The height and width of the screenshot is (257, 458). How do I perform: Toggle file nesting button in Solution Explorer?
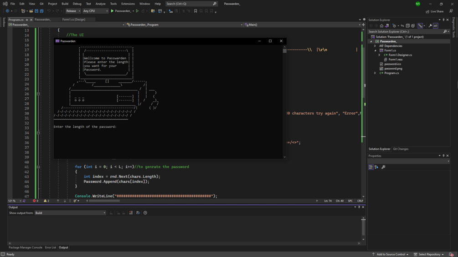(x=420, y=25)
